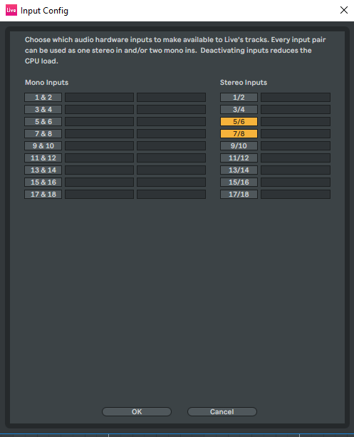
Task: Click second name field of mono 11 & 12
Action: (171, 158)
